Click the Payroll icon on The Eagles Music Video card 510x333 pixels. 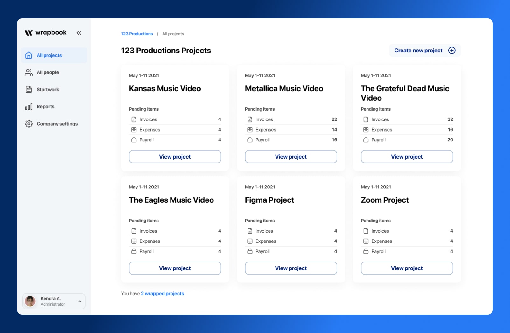134,251
